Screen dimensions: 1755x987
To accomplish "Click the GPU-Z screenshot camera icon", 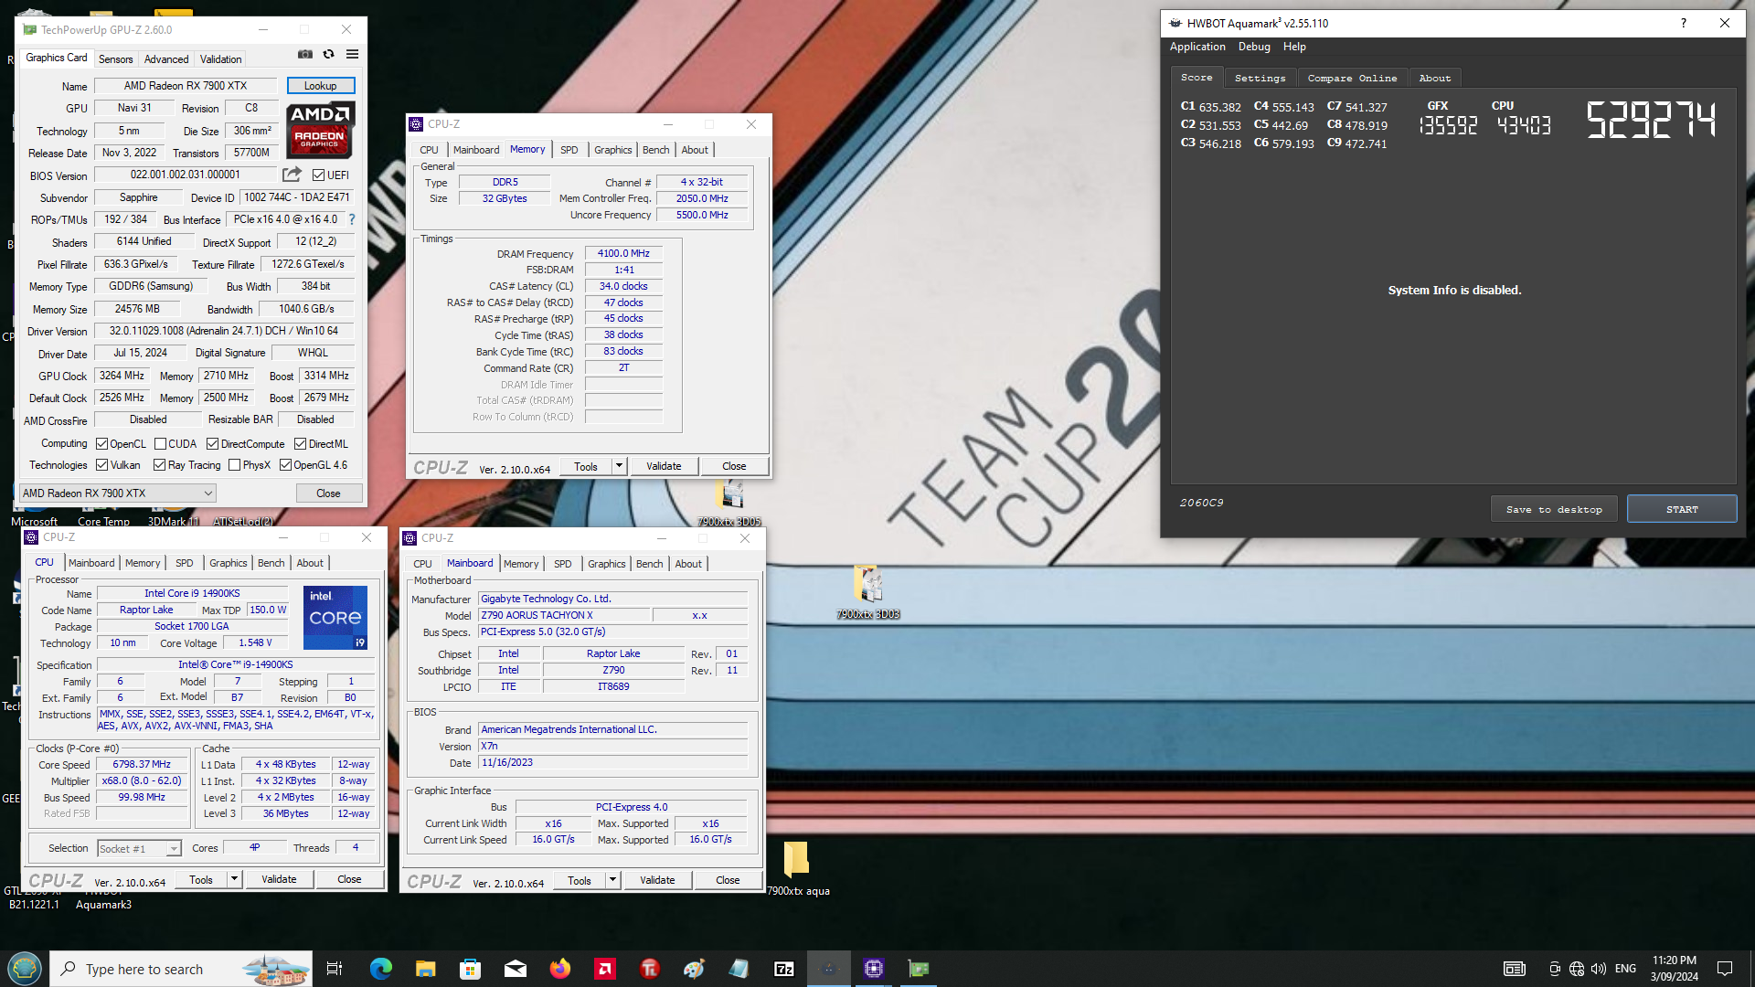I will [x=305, y=54].
